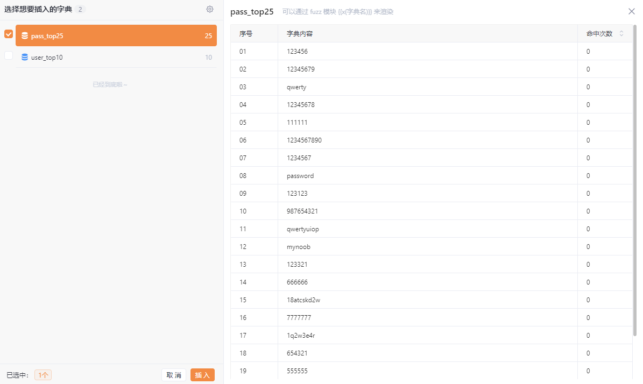The height and width of the screenshot is (384, 643).
Task: Click the 插入 insert button
Action: [202, 375]
